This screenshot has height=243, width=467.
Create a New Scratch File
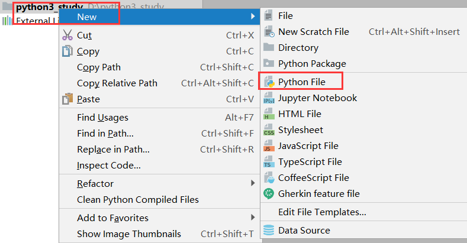pyautogui.click(x=314, y=32)
